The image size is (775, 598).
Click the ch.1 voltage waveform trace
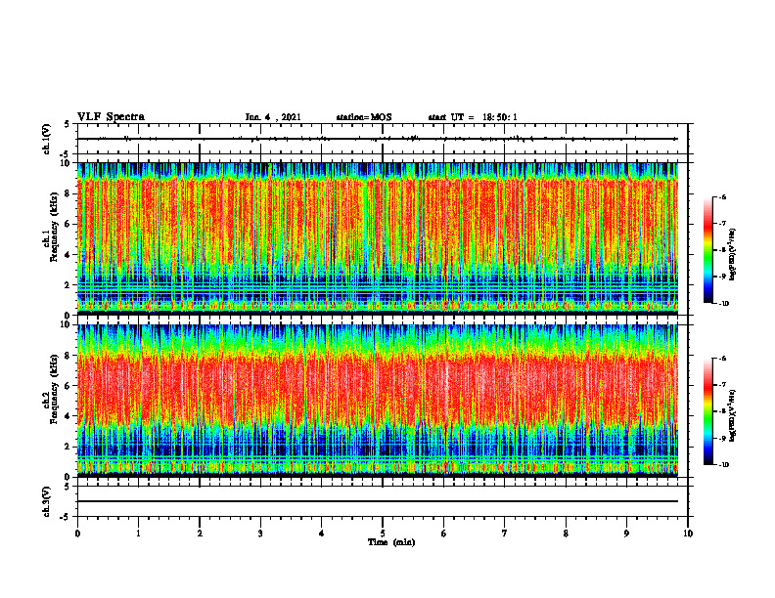coord(378,139)
